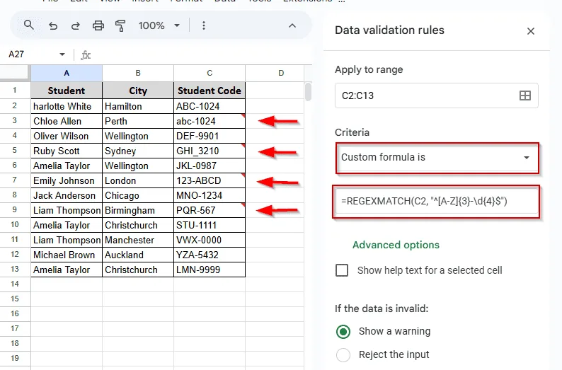This screenshot has width=562, height=370.
Task: Click cell containing GHI_3210
Action: point(210,151)
